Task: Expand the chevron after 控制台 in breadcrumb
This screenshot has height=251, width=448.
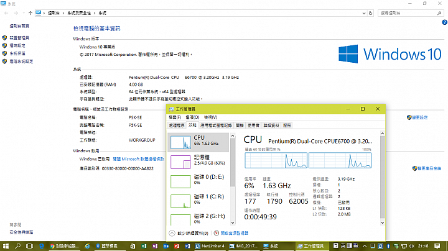Action: pyautogui.click(x=63, y=13)
